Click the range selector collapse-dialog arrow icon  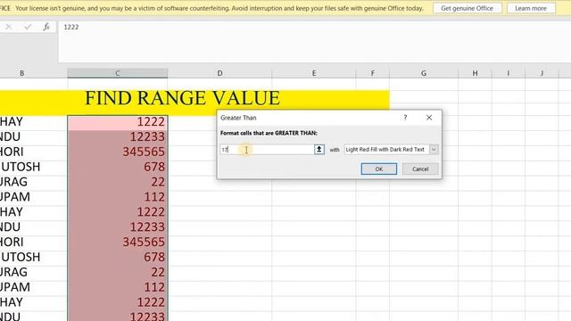[x=319, y=149]
